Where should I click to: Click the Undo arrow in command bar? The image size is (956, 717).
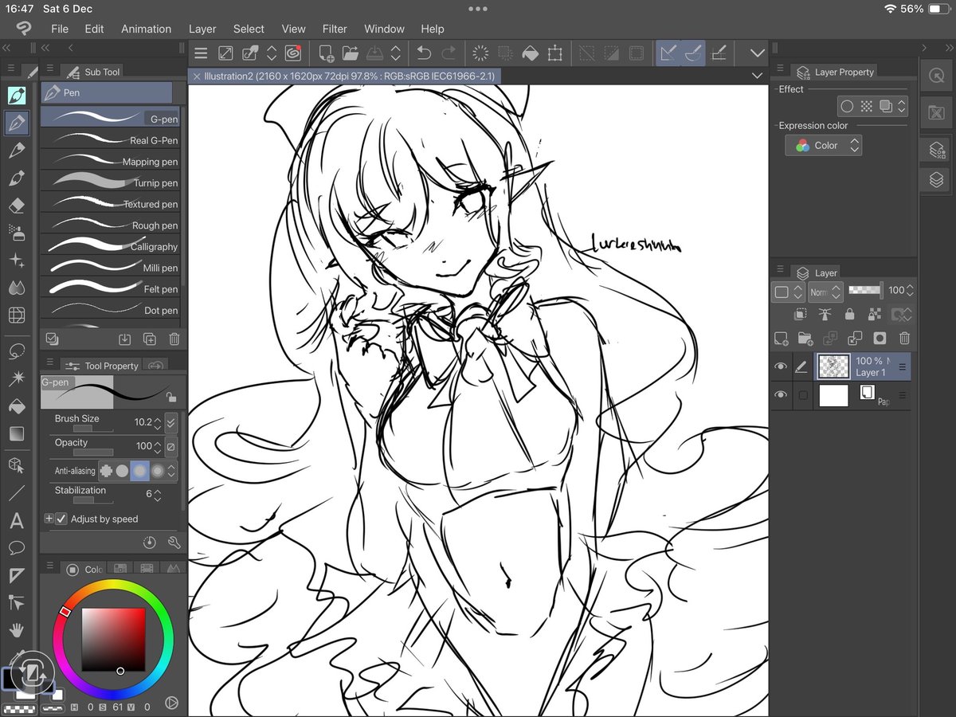coord(424,53)
